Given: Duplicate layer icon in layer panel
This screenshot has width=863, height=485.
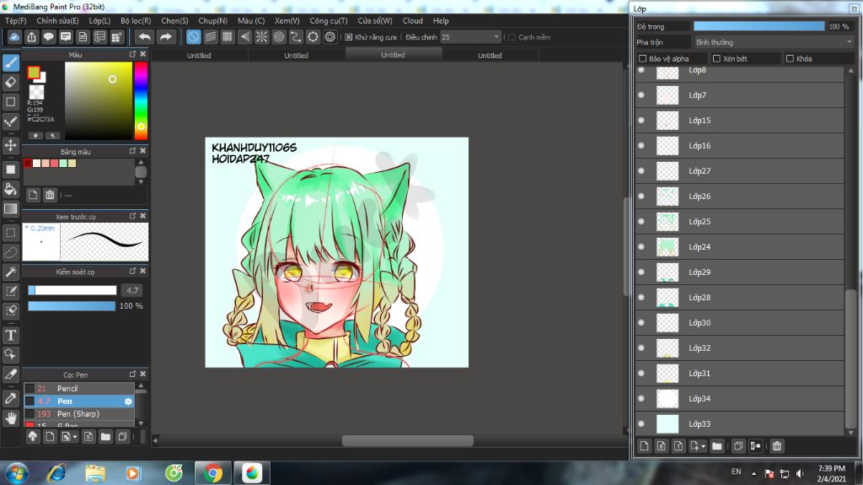Looking at the screenshot, I should point(738,446).
